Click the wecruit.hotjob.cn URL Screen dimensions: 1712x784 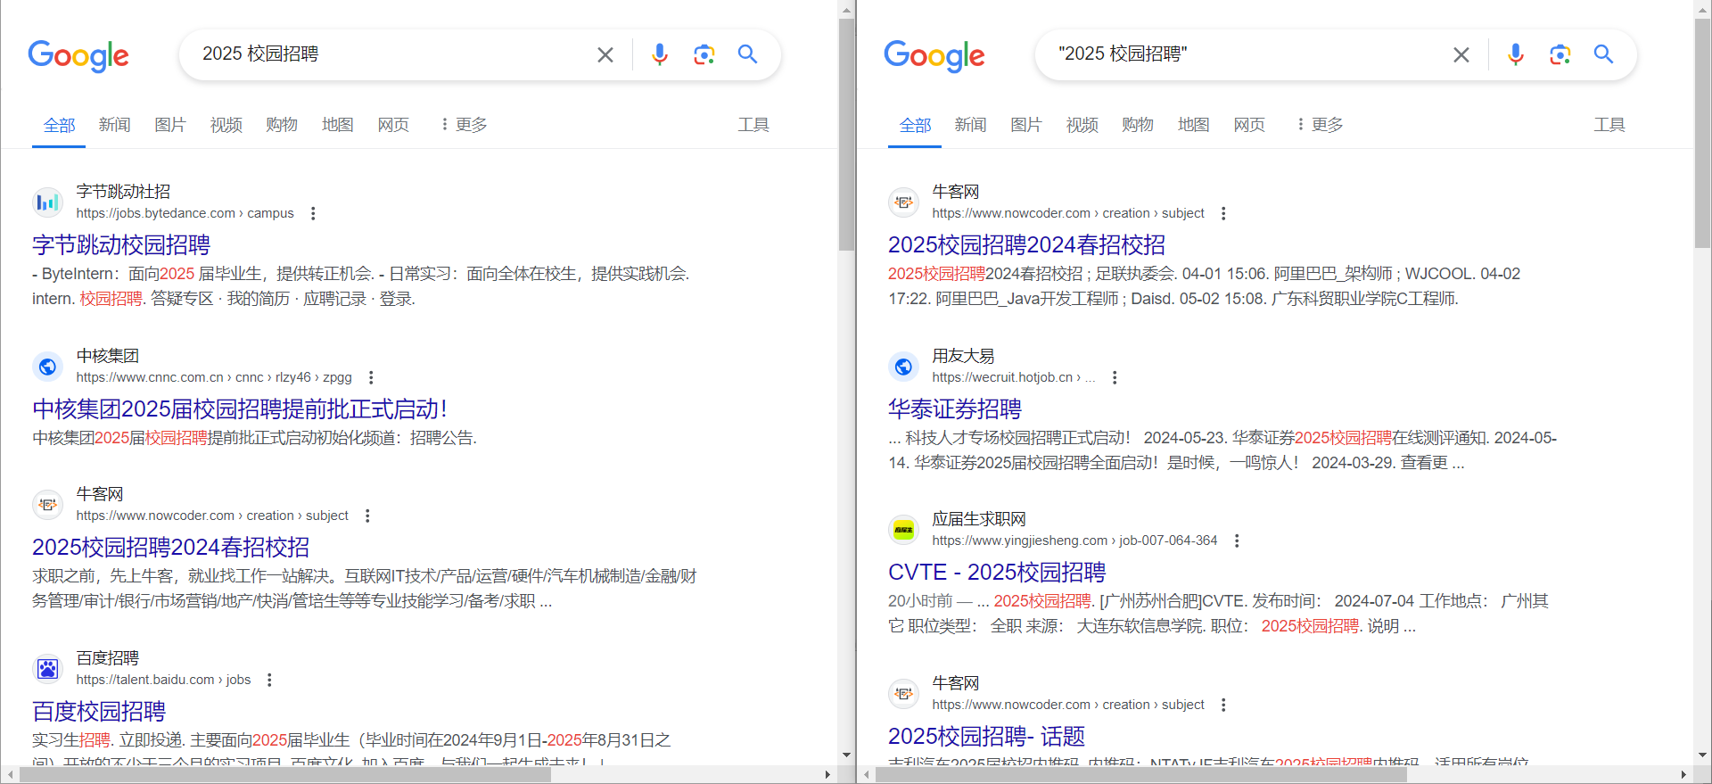(1014, 377)
